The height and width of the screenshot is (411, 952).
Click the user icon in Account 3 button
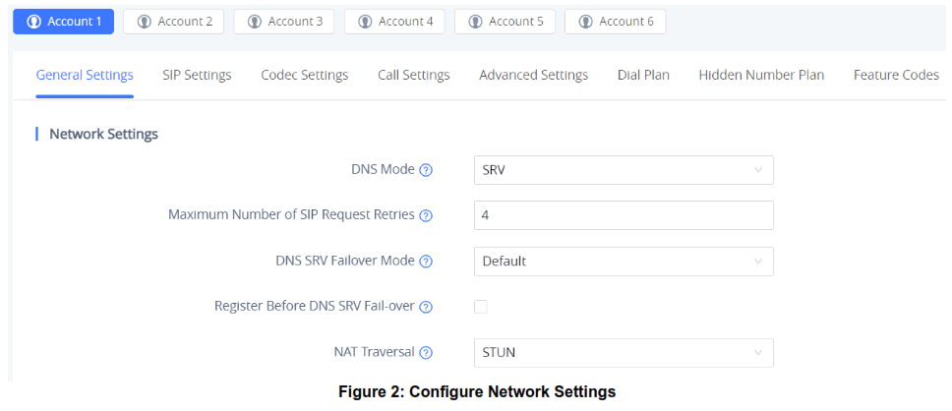tap(255, 22)
